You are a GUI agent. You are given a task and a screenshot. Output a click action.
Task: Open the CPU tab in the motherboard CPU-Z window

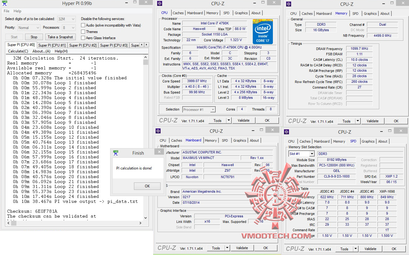[x=163, y=140]
